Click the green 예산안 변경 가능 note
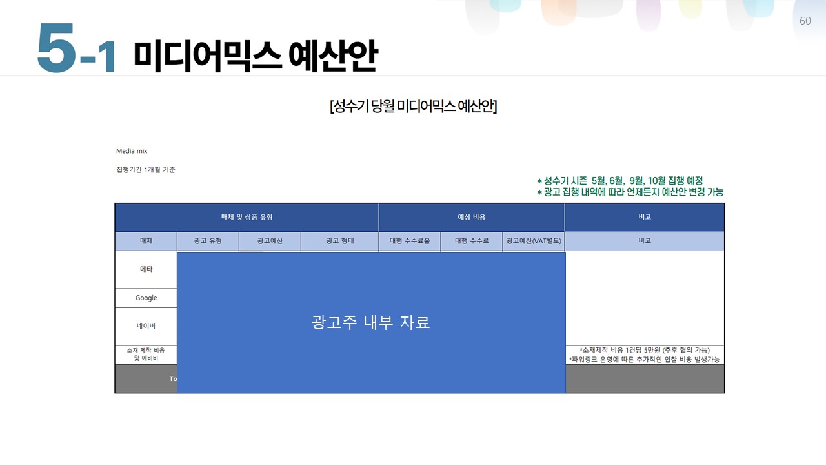The height and width of the screenshot is (465, 826). [x=630, y=192]
